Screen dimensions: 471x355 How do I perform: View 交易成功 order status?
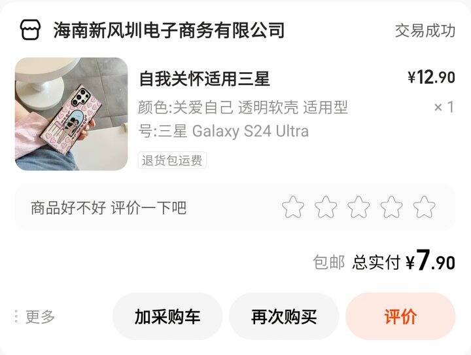point(425,31)
